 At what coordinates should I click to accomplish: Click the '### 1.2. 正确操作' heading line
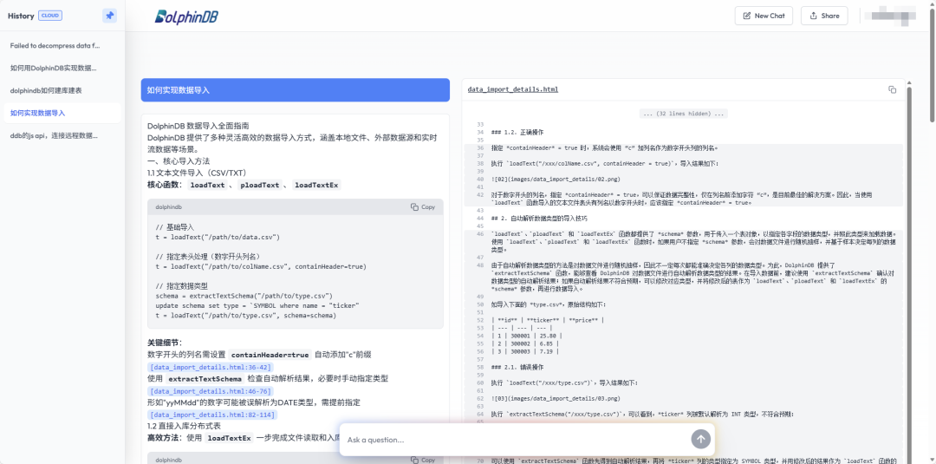click(517, 132)
